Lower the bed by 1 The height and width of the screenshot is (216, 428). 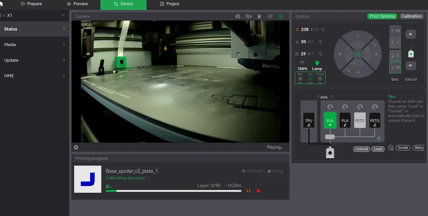click(395, 55)
